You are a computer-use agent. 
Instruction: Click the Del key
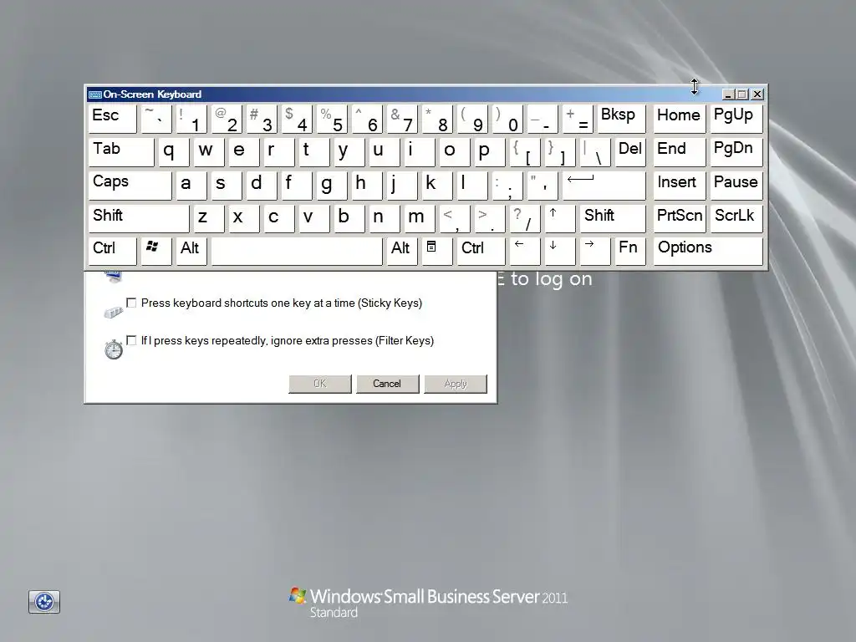tap(630, 152)
